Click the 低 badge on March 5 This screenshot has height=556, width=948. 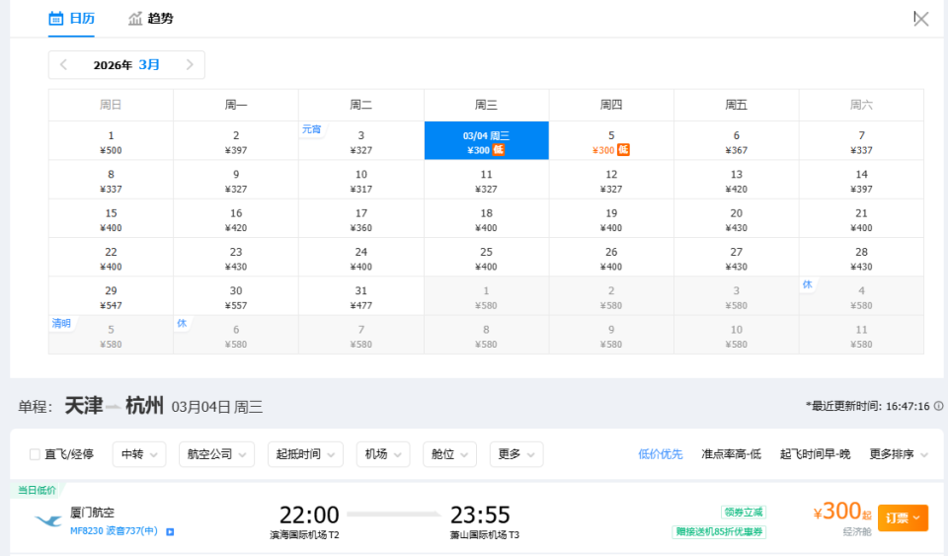[x=623, y=150]
